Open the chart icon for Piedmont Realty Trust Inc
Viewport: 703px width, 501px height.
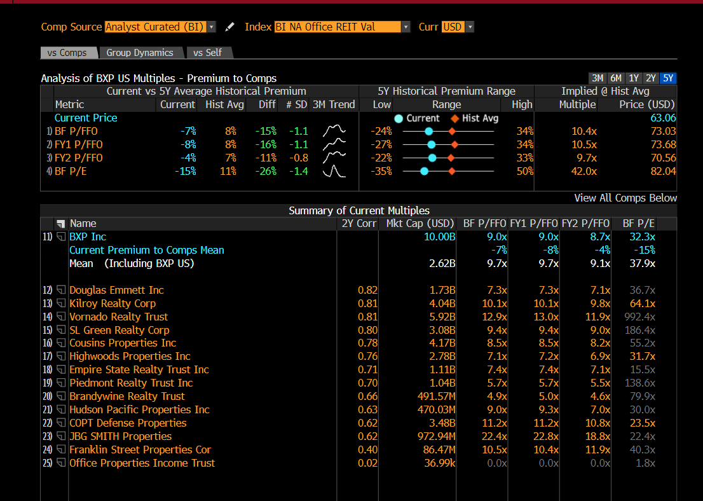[x=61, y=383]
